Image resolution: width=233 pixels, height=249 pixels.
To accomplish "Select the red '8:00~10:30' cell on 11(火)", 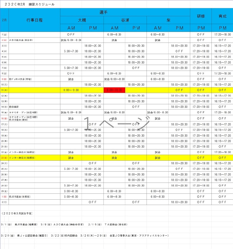I will [114, 90].
